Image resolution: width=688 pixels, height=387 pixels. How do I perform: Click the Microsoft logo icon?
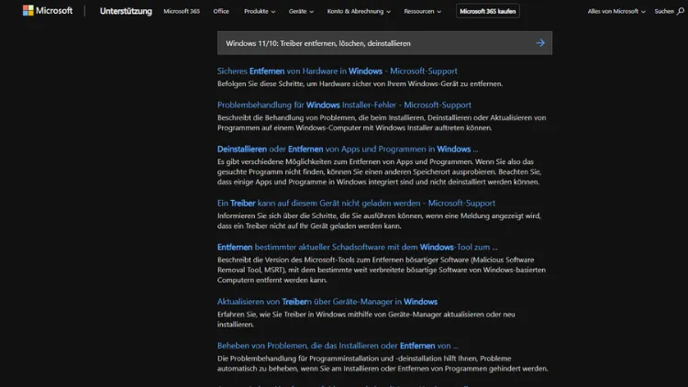28,10
